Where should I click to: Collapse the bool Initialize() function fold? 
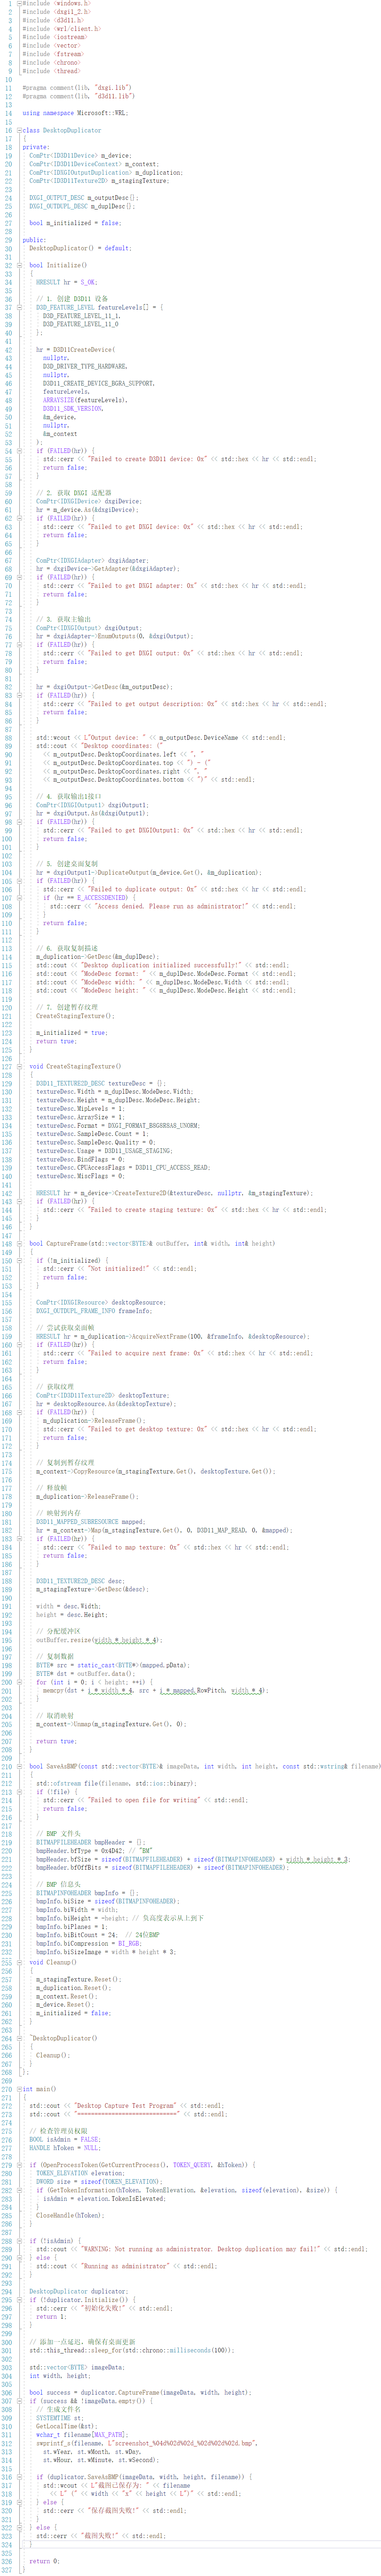pyautogui.click(x=19, y=265)
